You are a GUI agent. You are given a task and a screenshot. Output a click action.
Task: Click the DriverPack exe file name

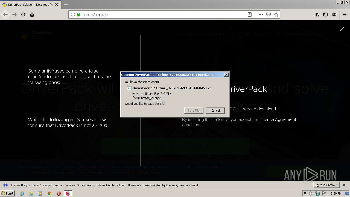click(172, 88)
